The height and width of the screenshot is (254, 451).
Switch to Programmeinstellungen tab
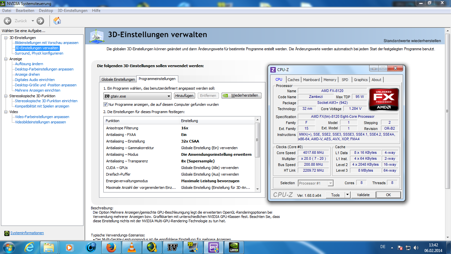157,79
